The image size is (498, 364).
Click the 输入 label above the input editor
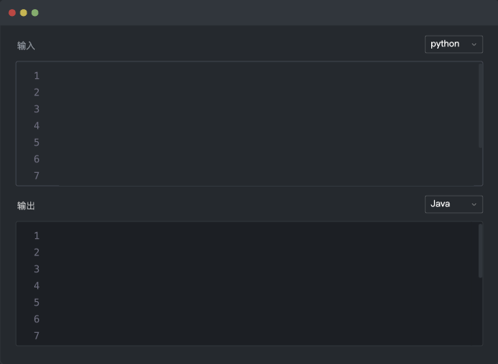[26, 45]
